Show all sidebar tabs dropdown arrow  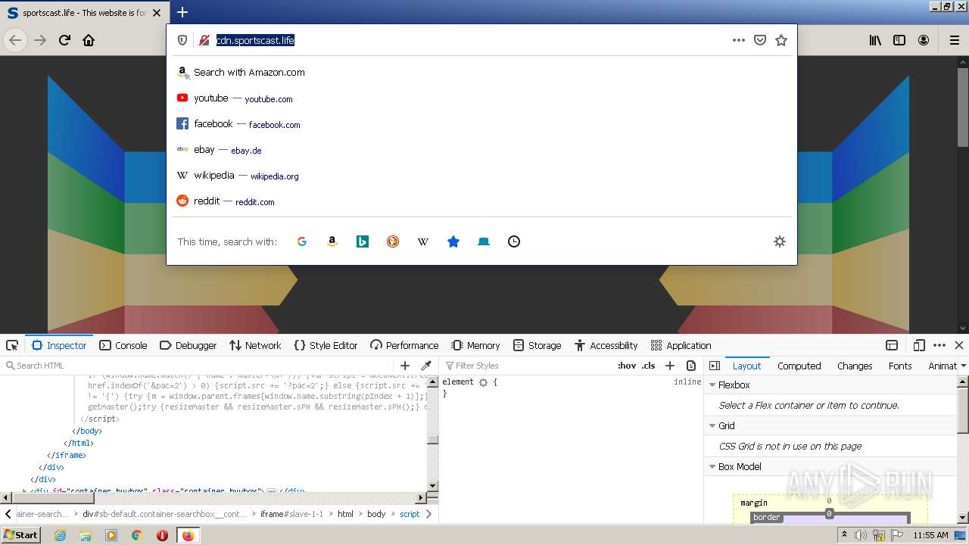[963, 366]
